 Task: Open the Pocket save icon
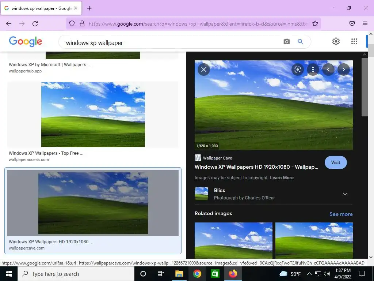352,23
